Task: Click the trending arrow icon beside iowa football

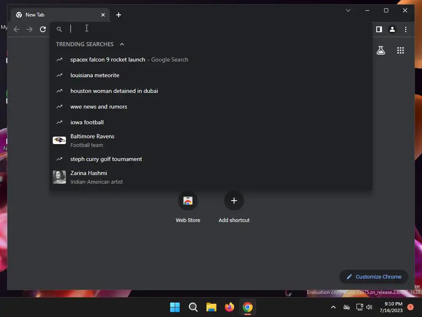Action: 59,122
